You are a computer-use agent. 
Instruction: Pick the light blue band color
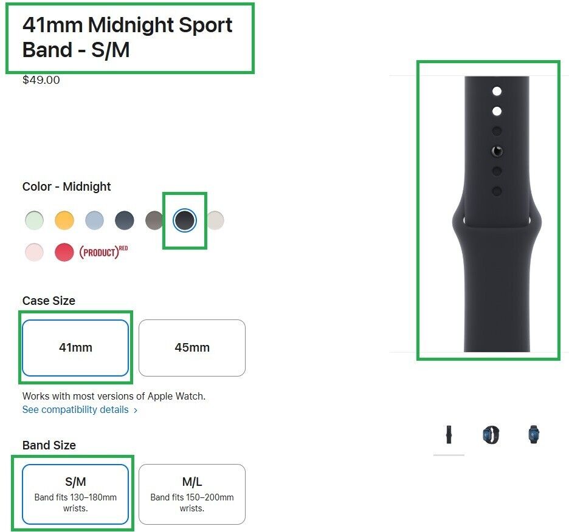(x=94, y=220)
